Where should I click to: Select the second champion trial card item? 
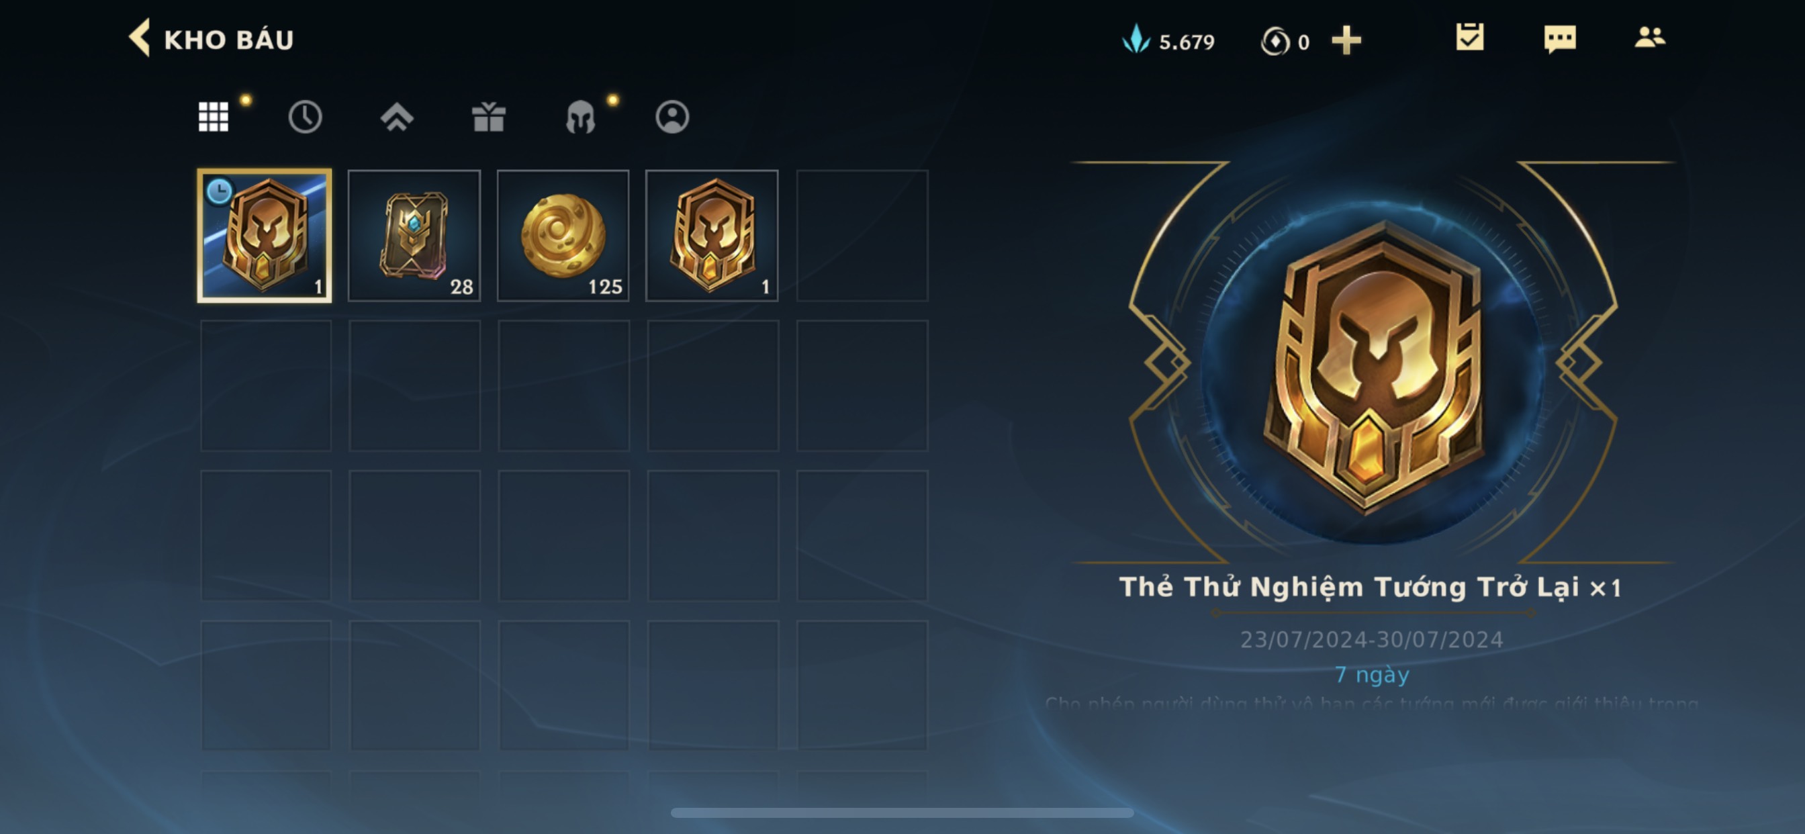pyautogui.click(x=712, y=236)
